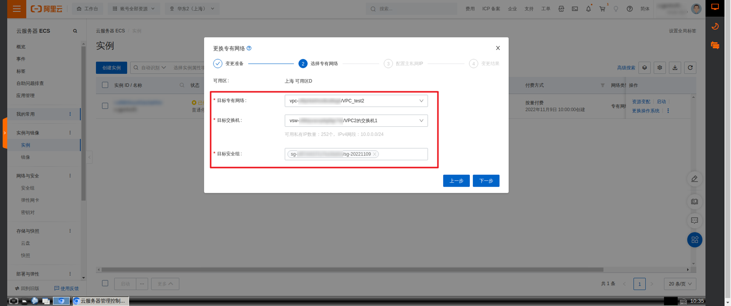Open the column settings gear icon
731x306 pixels.
point(660,68)
